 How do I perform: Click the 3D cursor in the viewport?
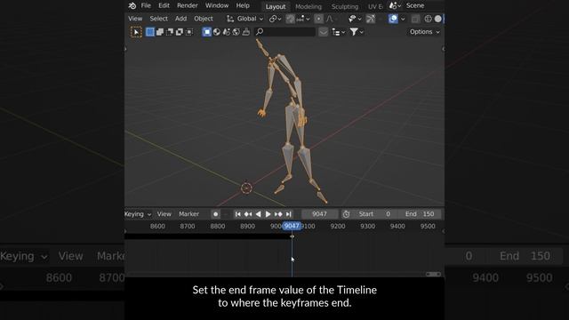[x=246, y=188]
